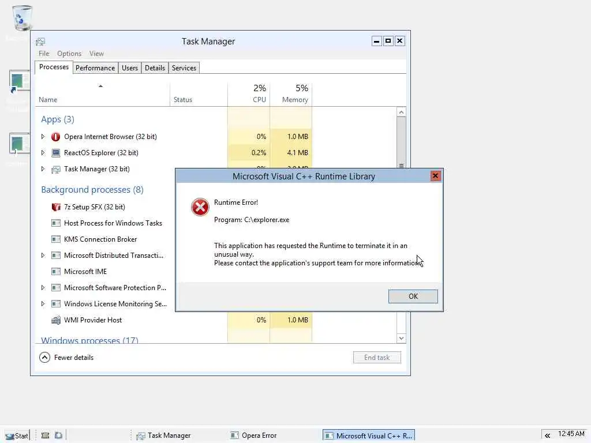Viewport: 591px width, 443px height.
Task: Close the Runtime Library error dialog
Action: point(435,176)
